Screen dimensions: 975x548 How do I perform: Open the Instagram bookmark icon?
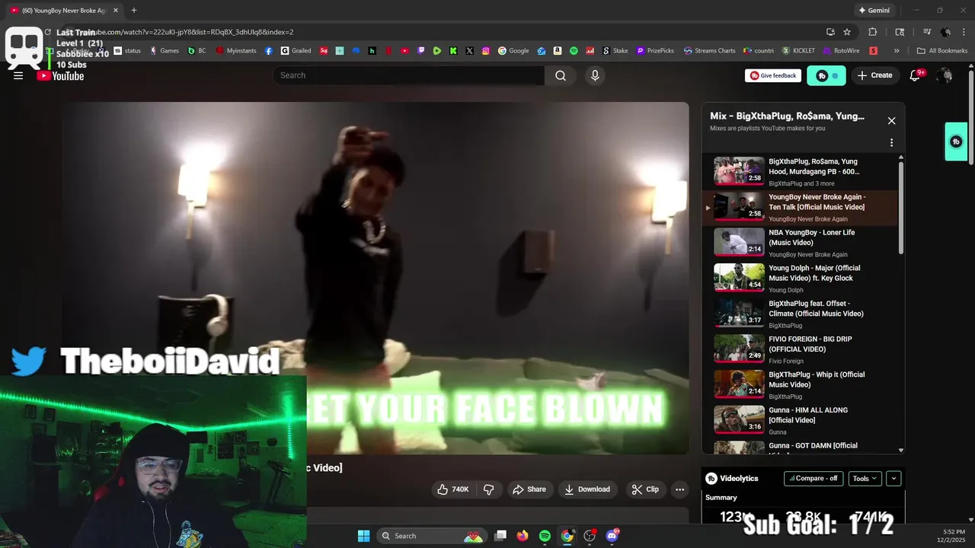click(x=486, y=51)
